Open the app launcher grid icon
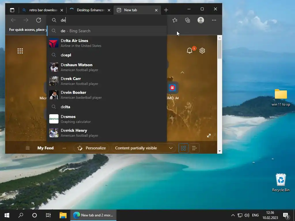This screenshot has width=295, height=221. (20, 51)
